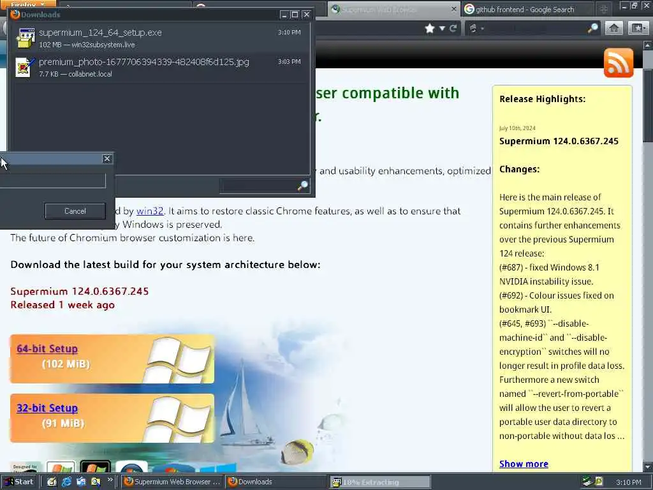Click the blue Windows 10 logo badge at bottom
The height and width of the screenshot is (490, 653).
tap(218, 467)
